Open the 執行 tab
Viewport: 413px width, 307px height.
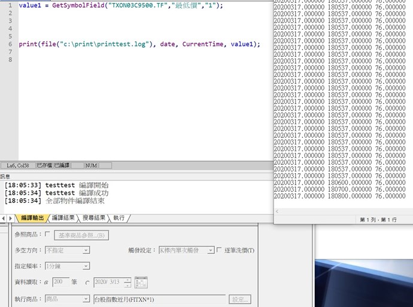coord(119,219)
